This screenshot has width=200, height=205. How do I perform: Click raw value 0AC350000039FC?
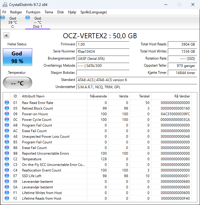175,114
